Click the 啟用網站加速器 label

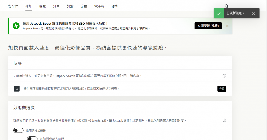point(36,130)
